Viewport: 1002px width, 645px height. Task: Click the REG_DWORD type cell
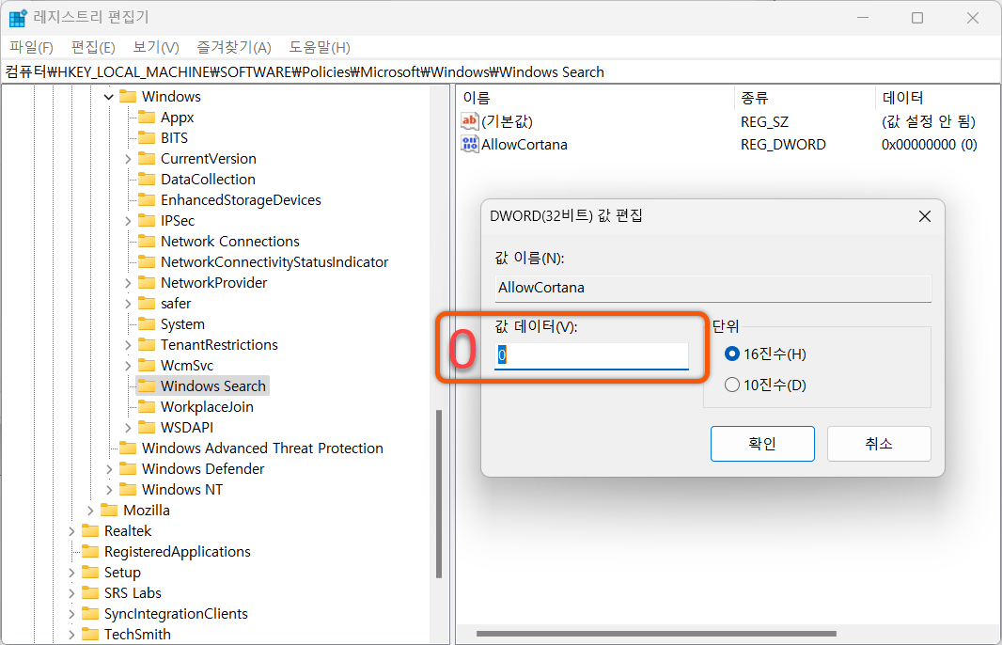click(x=783, y=145)
